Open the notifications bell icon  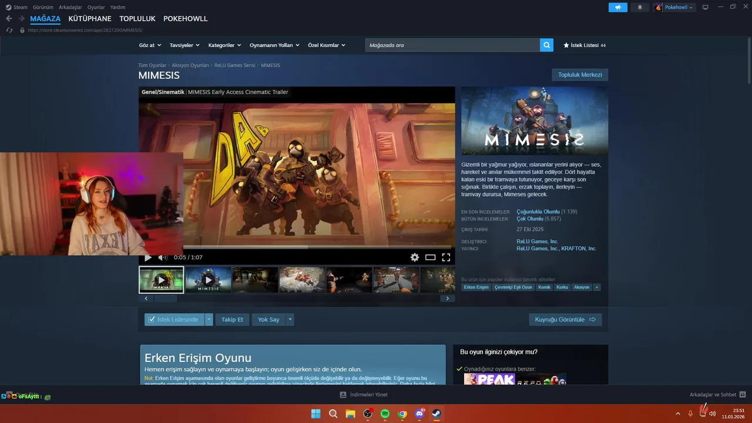640,8
